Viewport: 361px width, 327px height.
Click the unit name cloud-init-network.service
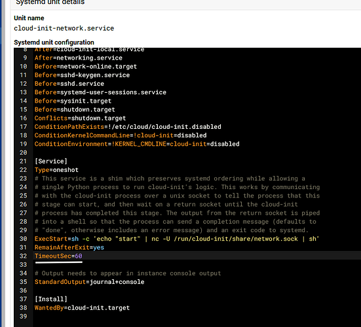click(64, 28)
